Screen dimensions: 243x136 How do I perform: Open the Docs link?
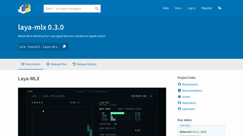click(x=178, y=8)
